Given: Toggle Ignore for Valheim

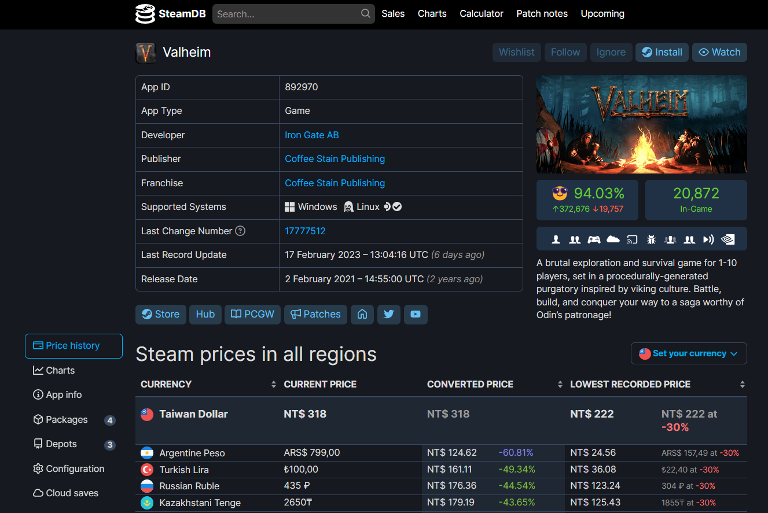Looking at the screenshot, I should [x=611, y=52].
